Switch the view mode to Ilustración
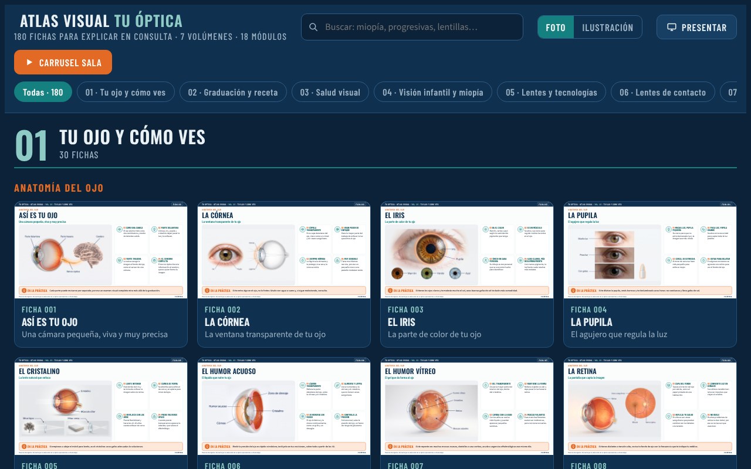The image size is (751, 469). coord(608,28)
